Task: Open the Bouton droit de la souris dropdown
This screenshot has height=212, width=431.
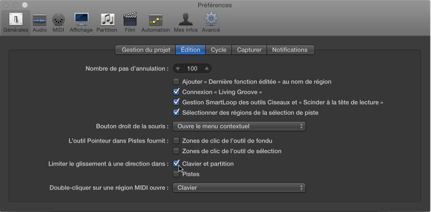Action: [239, 126]
